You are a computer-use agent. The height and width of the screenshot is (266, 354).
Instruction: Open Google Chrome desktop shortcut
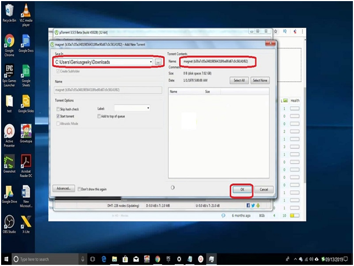(9, 45)
